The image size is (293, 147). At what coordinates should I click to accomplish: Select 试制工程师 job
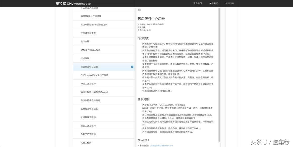pyautogui.click(x=104, y=143)
